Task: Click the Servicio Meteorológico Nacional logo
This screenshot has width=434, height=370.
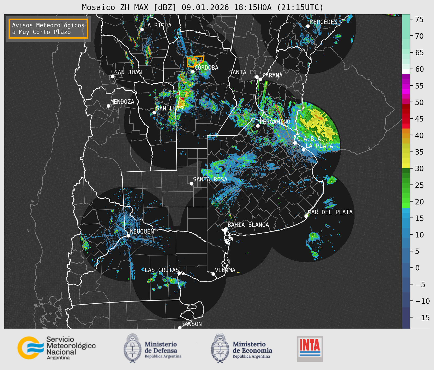Action: [57, 348]
